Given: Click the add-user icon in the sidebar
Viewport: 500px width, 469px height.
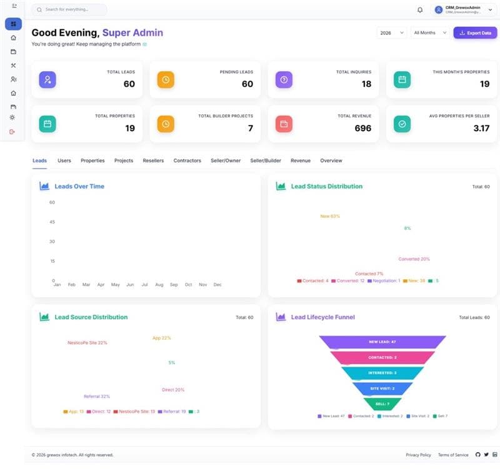Looking at the screenshot, I should [x=14, y=79].
